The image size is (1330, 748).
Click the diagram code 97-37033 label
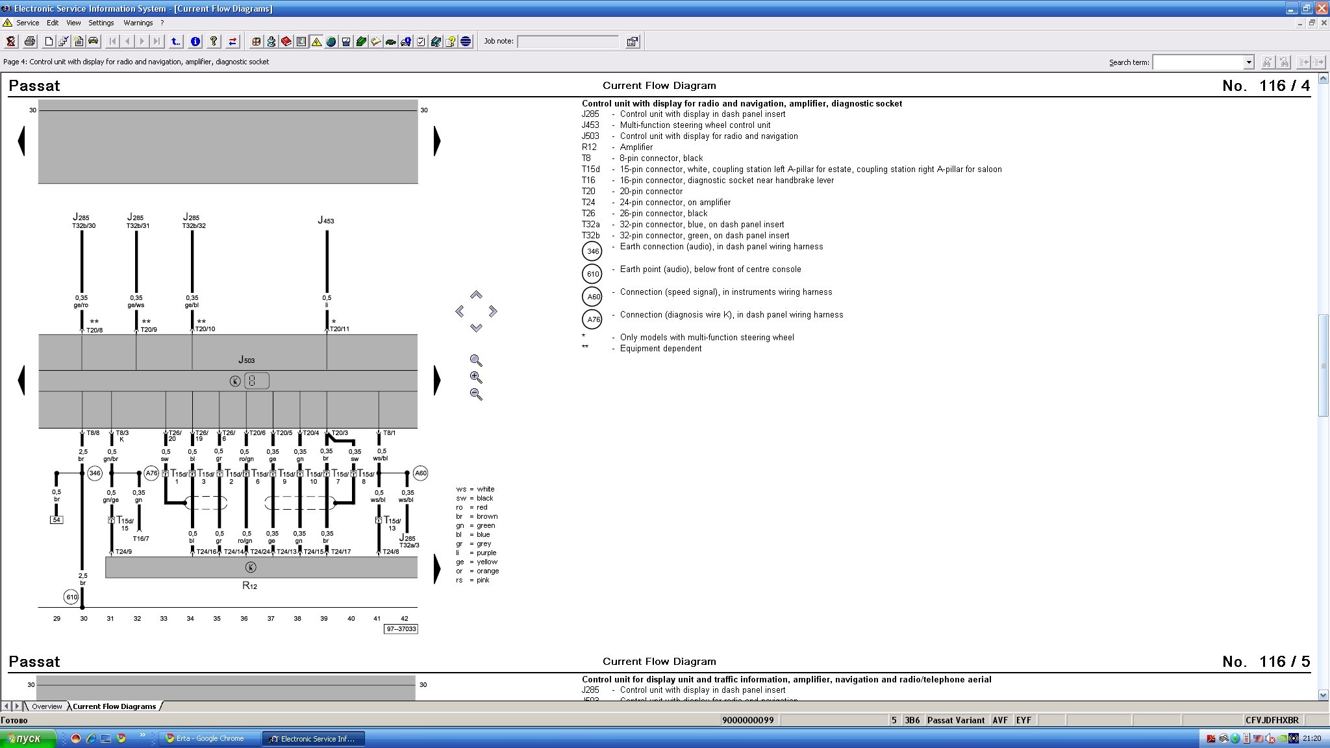pos(401,629)
